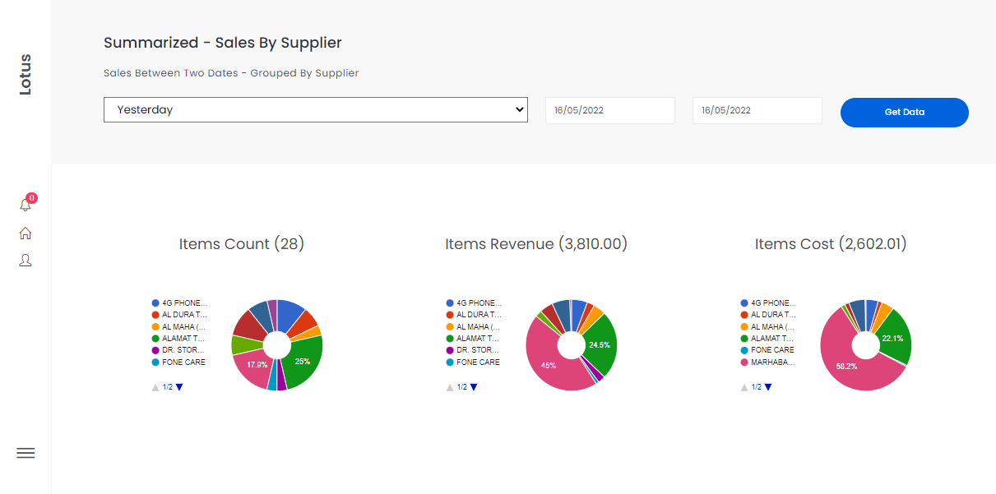Image resolution: width=996 pixels, height=494 pixels.
Task: Click FONE CARE legend label in Items Cost
Action: [x=773, y=350]
